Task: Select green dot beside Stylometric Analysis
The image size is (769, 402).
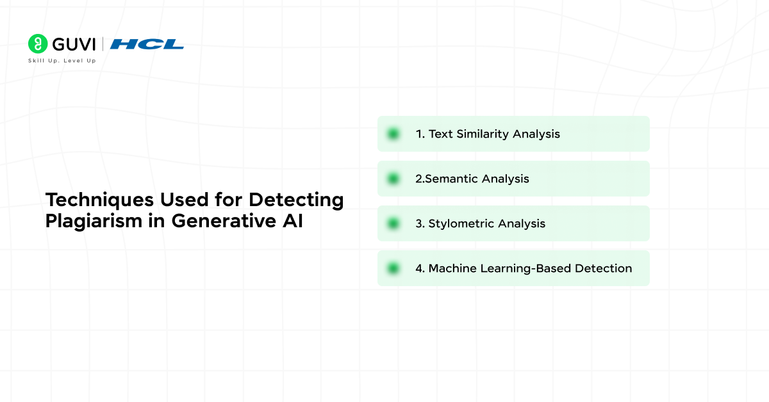Action: pos(393,223)
